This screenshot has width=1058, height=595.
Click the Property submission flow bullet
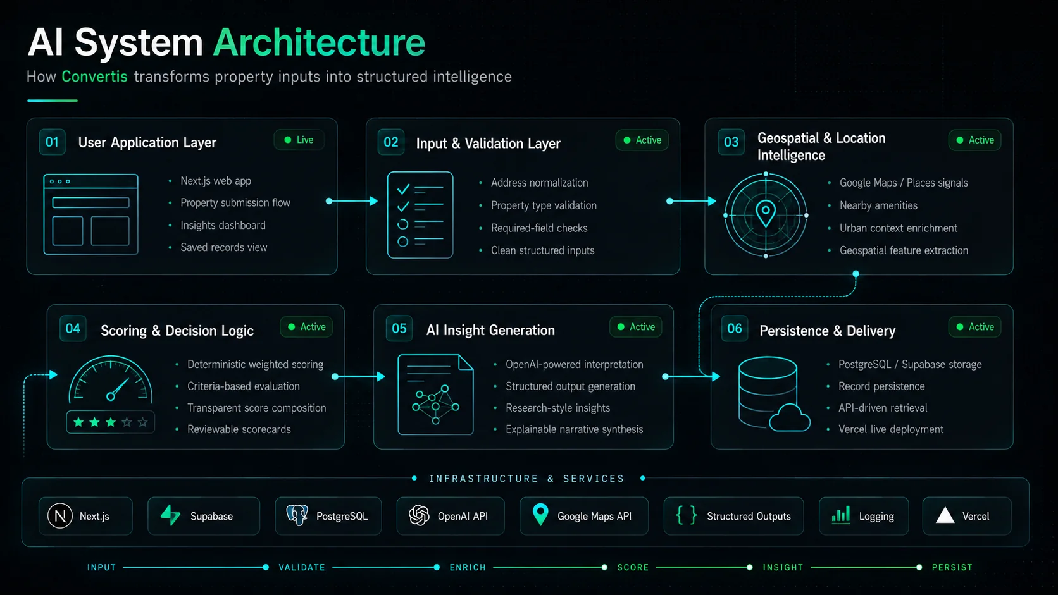[x=235, y=202]
